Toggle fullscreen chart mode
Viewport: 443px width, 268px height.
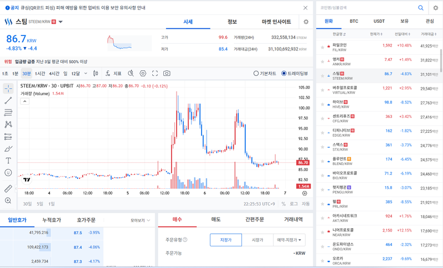click(x=155, y=74)
